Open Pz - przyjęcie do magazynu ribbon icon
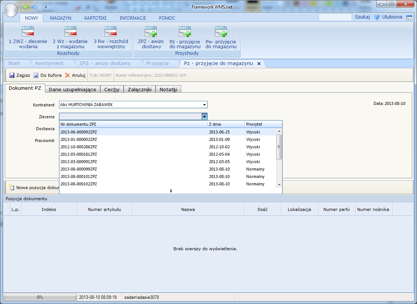 (185, 37)
